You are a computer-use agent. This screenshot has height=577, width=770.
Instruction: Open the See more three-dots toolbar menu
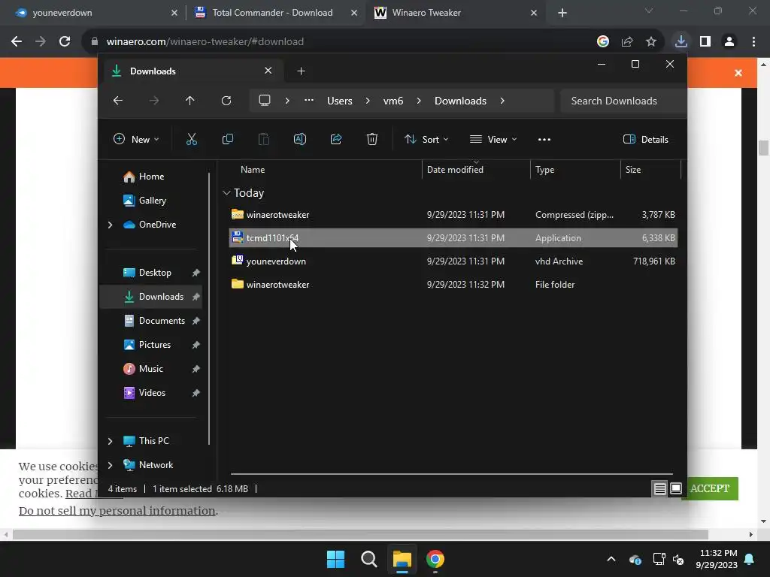(x=544, y=139)
